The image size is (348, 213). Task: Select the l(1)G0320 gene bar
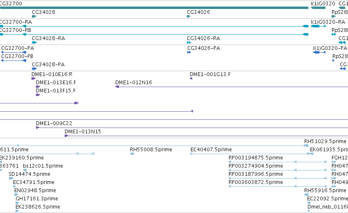coord(318,8)
